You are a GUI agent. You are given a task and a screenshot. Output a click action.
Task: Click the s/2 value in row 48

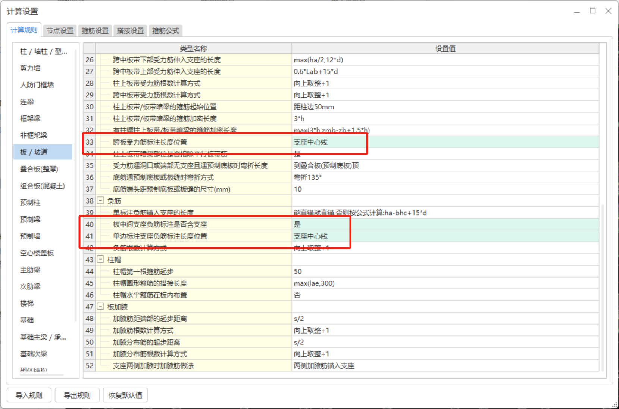446,319
